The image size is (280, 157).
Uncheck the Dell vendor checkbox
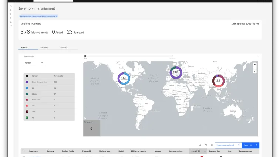point(27,106)
